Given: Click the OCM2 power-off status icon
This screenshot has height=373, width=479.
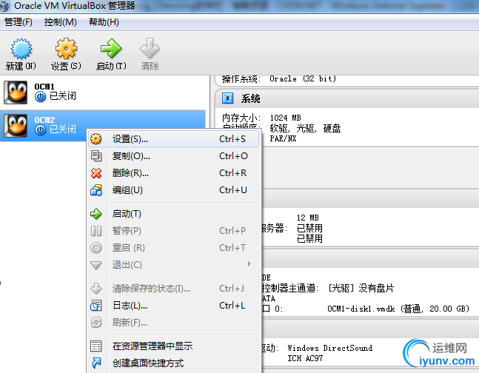Looking at the screenshot, I should [40, 130].
